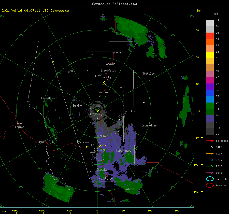Click the yellow diamond marker beside RockyMH
The image size is (229, 214).
coord(68,66)
